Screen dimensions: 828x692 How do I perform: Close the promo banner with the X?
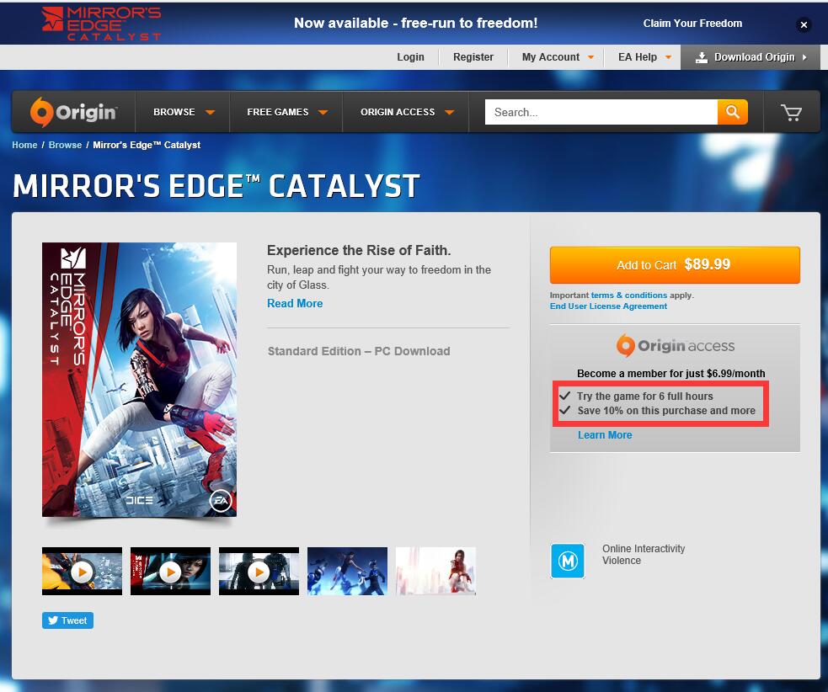click(x=804, y=24)
